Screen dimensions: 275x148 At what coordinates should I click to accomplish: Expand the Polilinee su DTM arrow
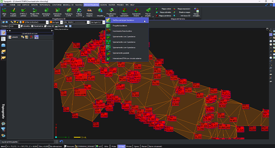coord(83,17)
